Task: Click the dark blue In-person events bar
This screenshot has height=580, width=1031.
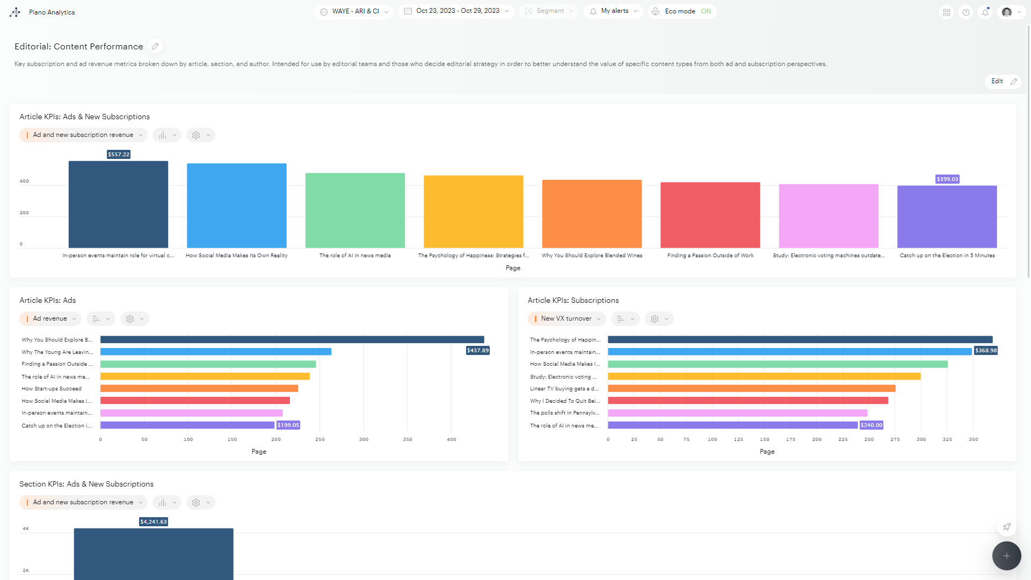Action: click(x=118, y=205)
